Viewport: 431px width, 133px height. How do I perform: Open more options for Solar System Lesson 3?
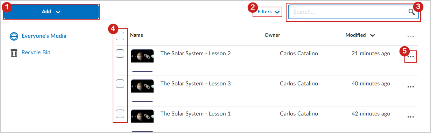[411, 87]
